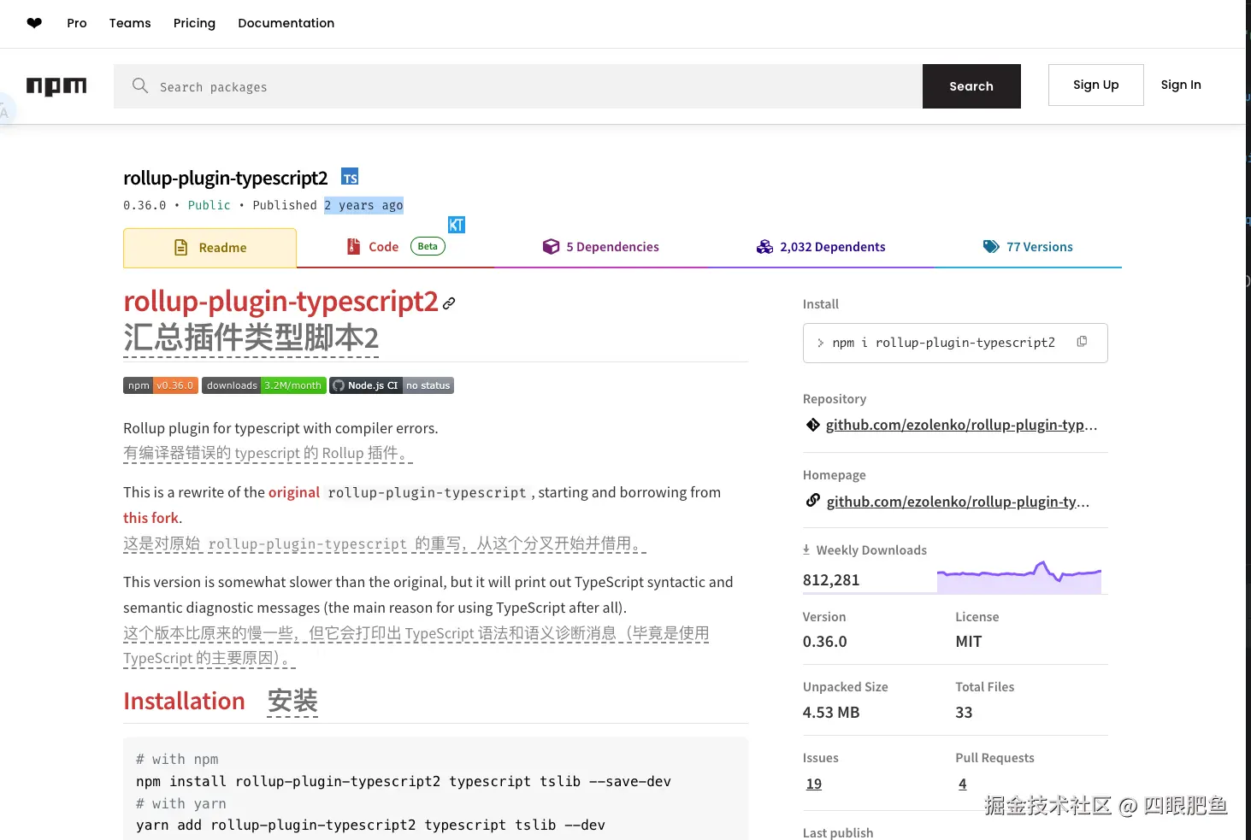Focus the Search packages input field

click(518, 86)
